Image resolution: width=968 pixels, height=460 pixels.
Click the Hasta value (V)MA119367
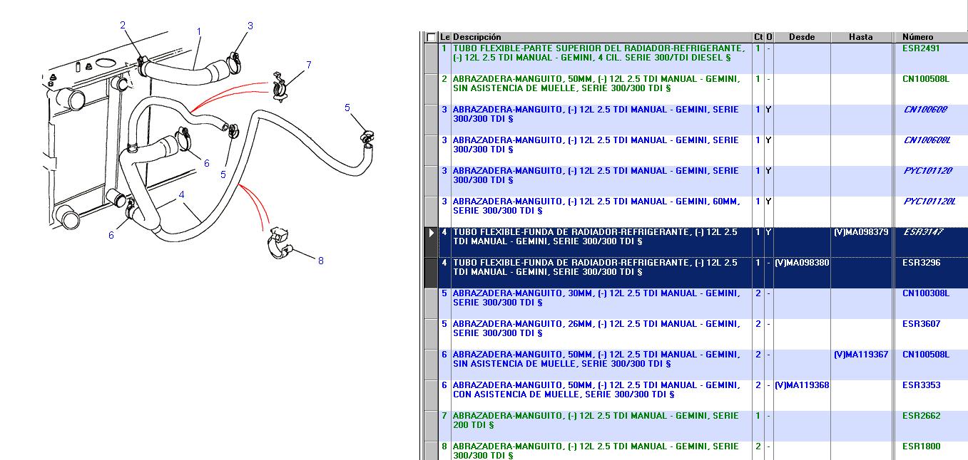tap(861, 355)
